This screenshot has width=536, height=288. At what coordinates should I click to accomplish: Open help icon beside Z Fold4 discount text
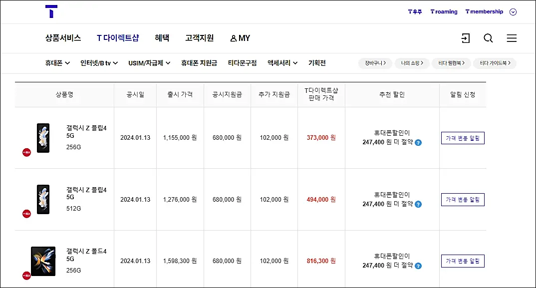pyautogui.click(x=418, y=265)
